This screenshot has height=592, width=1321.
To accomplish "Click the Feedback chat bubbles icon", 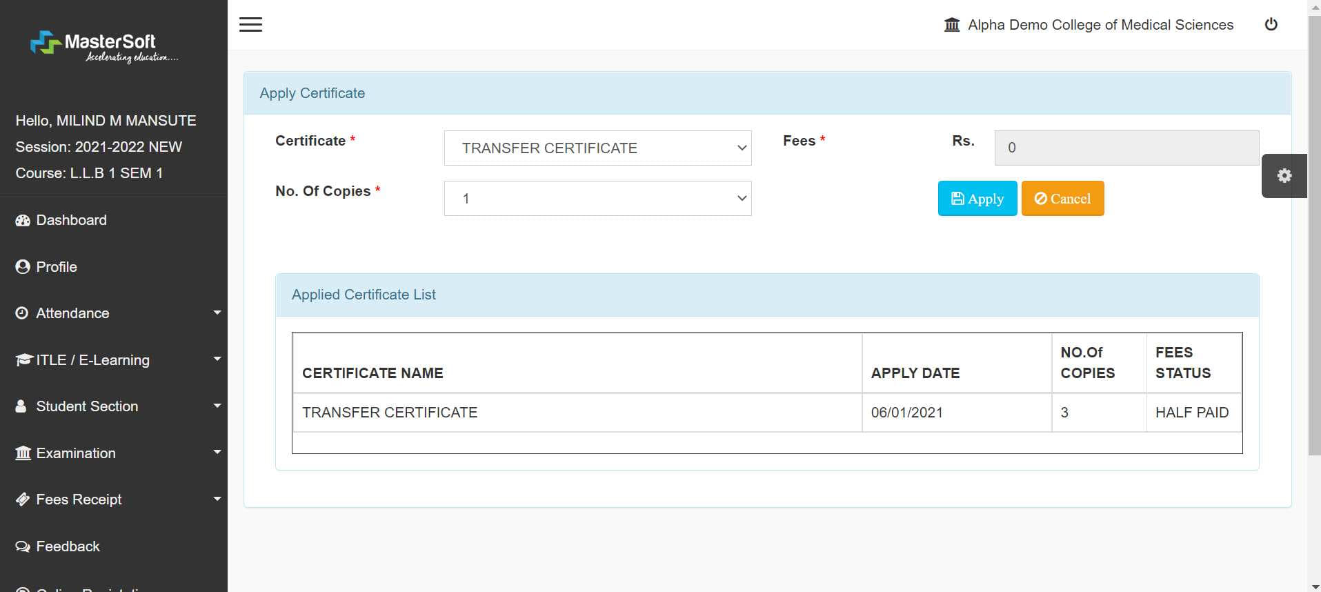I will point(23,546).
